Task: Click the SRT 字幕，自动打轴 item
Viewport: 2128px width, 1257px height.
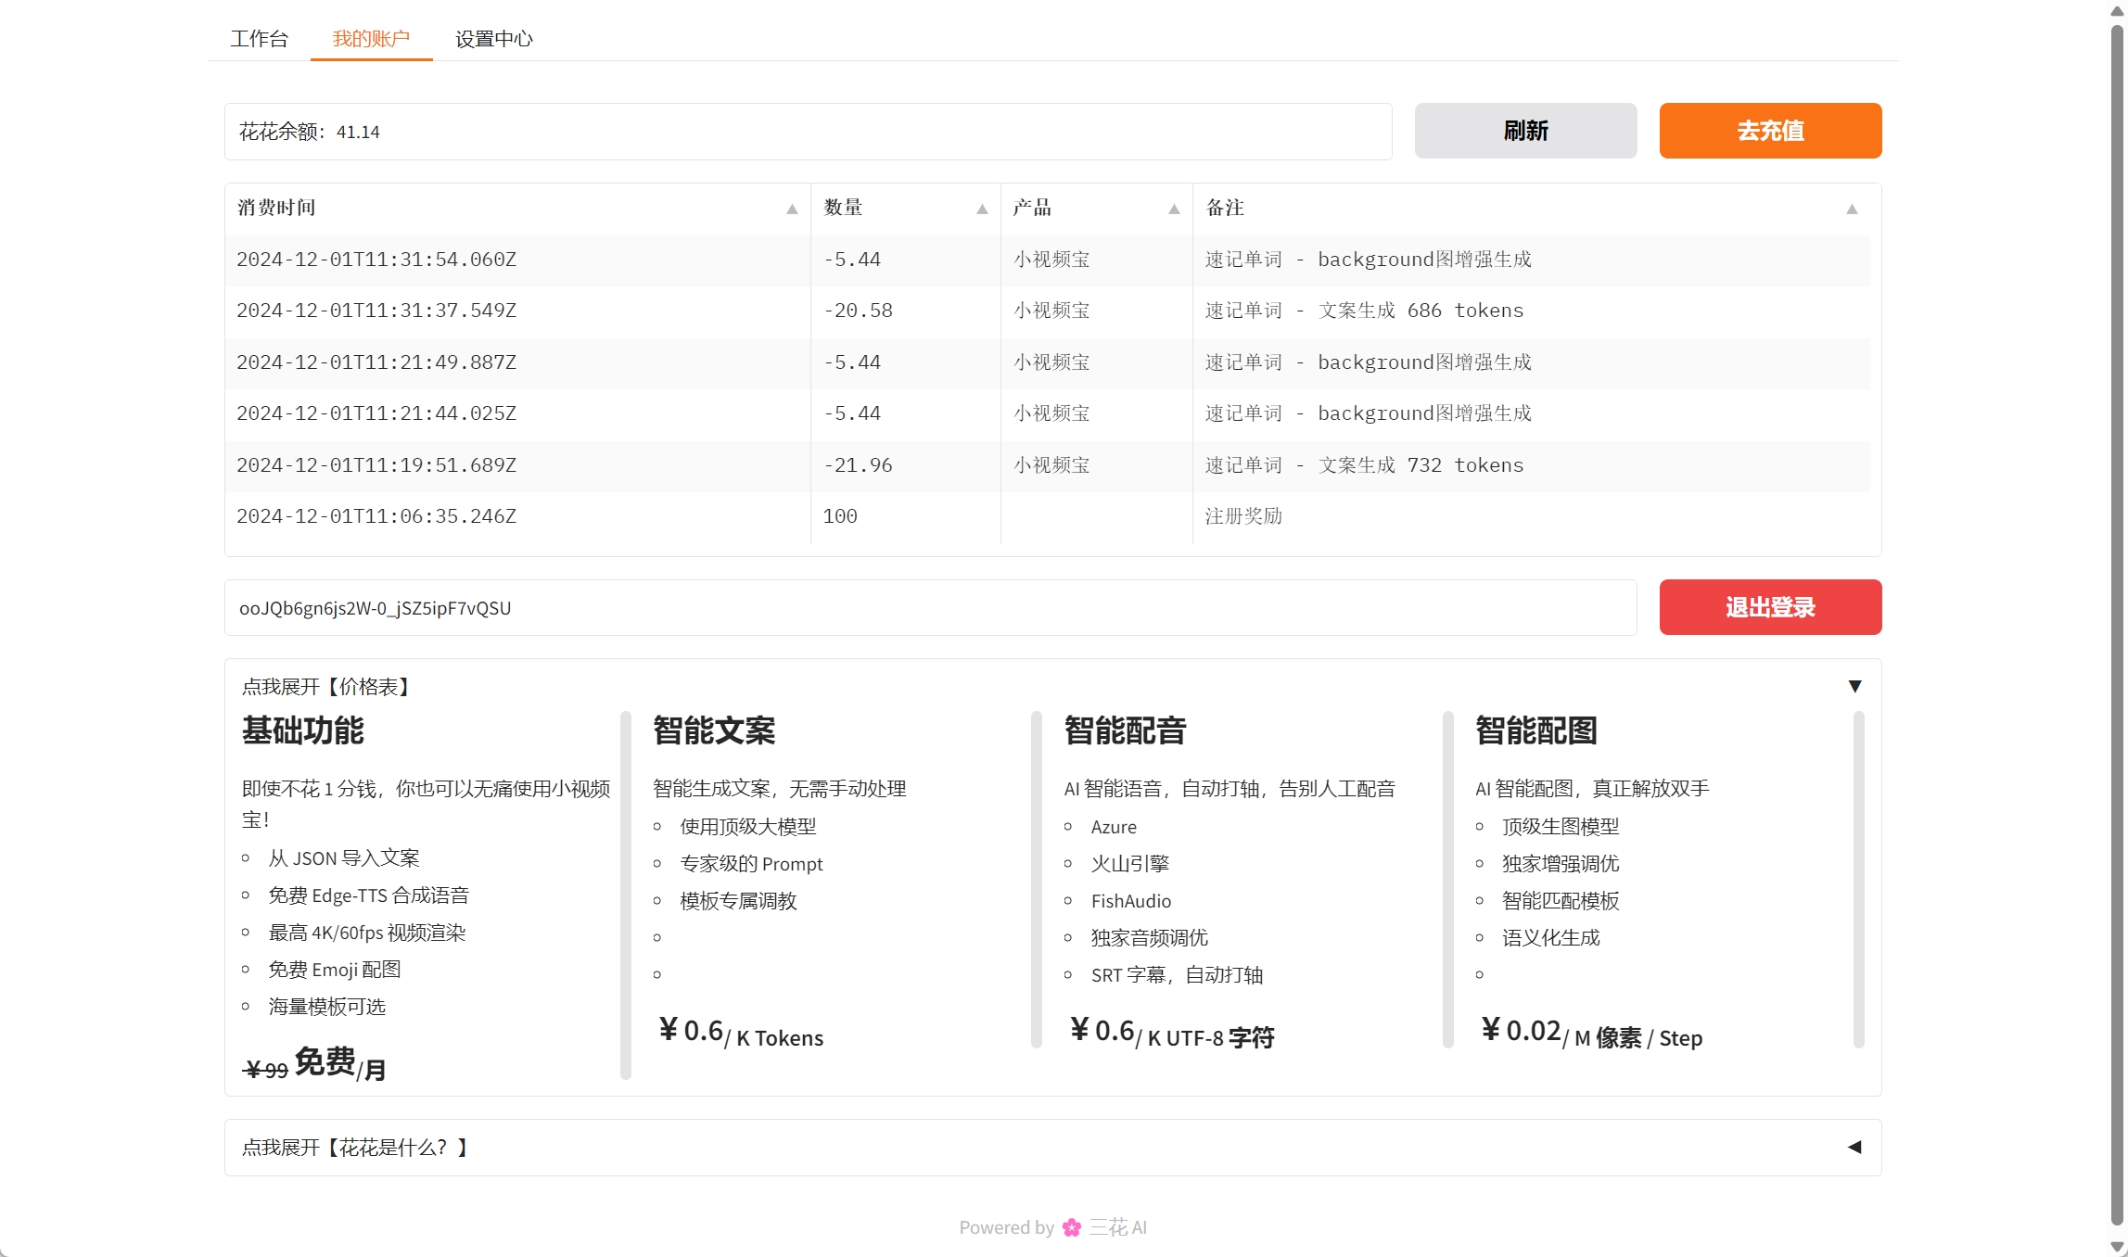Action: click(x=1178, y=975)
